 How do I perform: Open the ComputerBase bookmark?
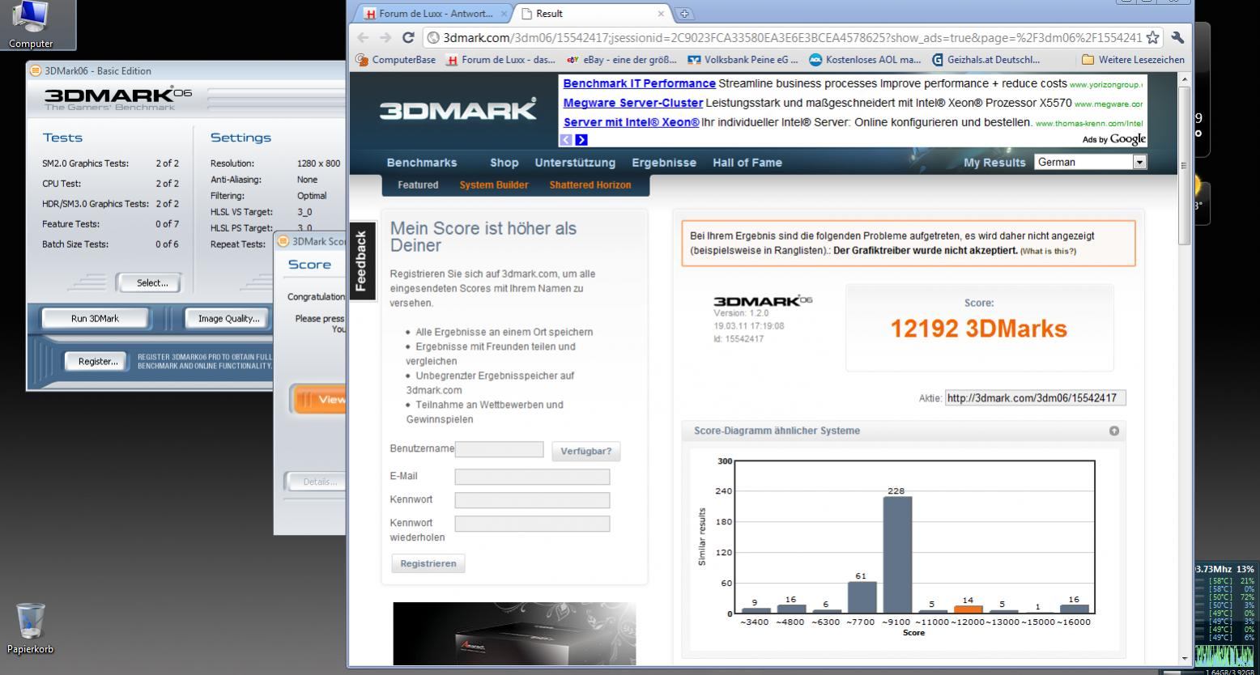click(x=396, y=60)
